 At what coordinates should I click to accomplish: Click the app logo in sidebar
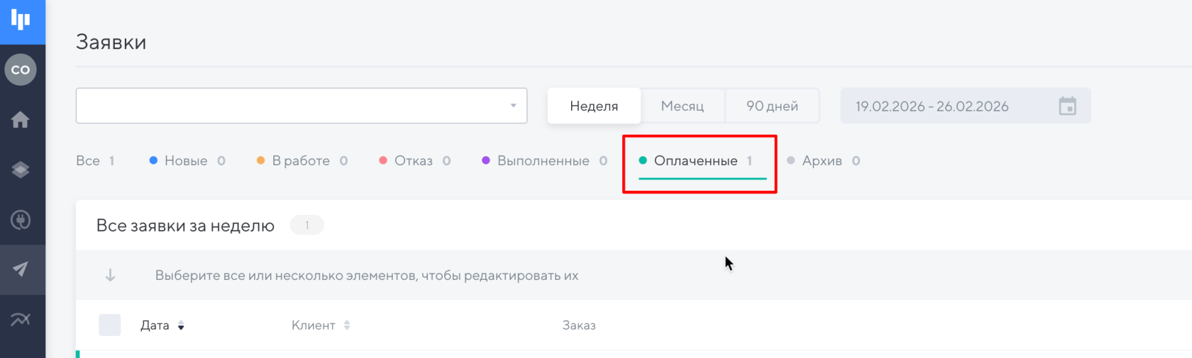pyautogui.click(x=21, y=21)
